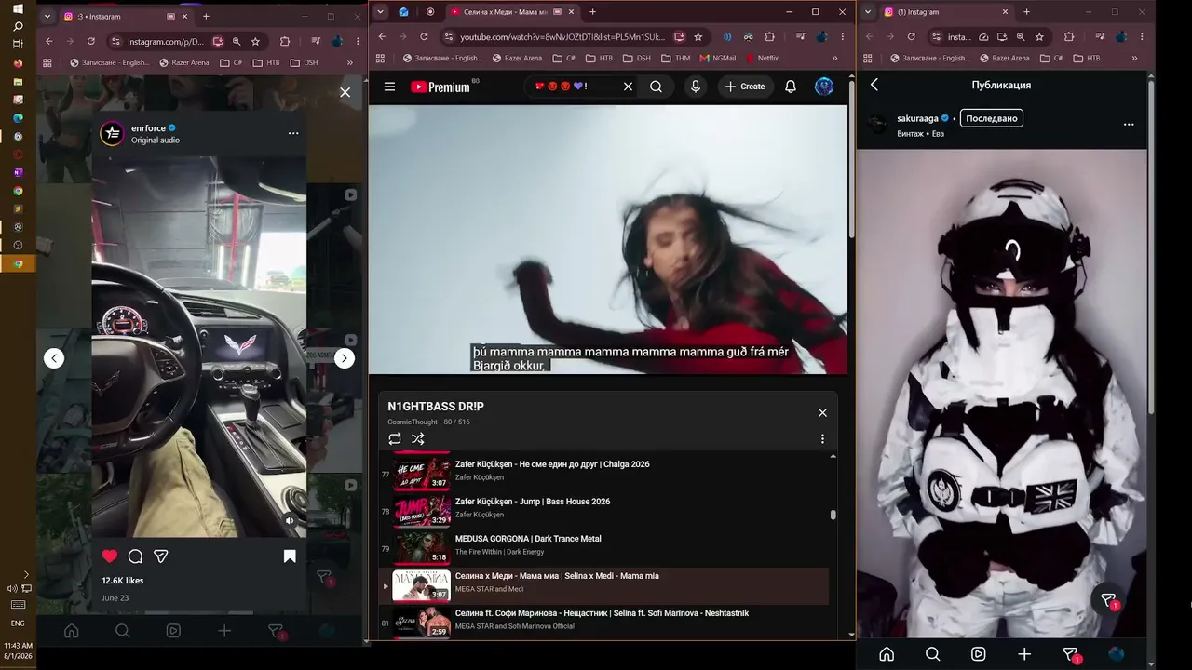
Task: Open more options for sakuraaga post
Action: coord(1129,124)
